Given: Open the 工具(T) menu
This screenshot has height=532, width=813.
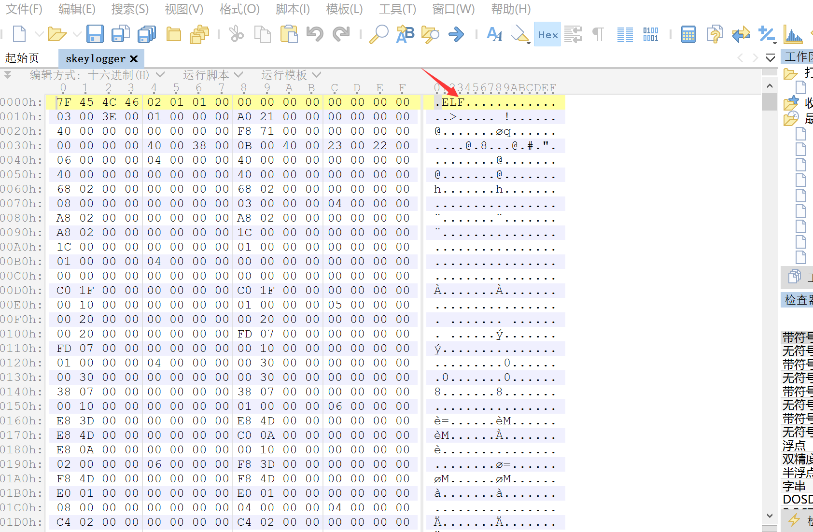Looking at the screenshot, I should (397, 9).
